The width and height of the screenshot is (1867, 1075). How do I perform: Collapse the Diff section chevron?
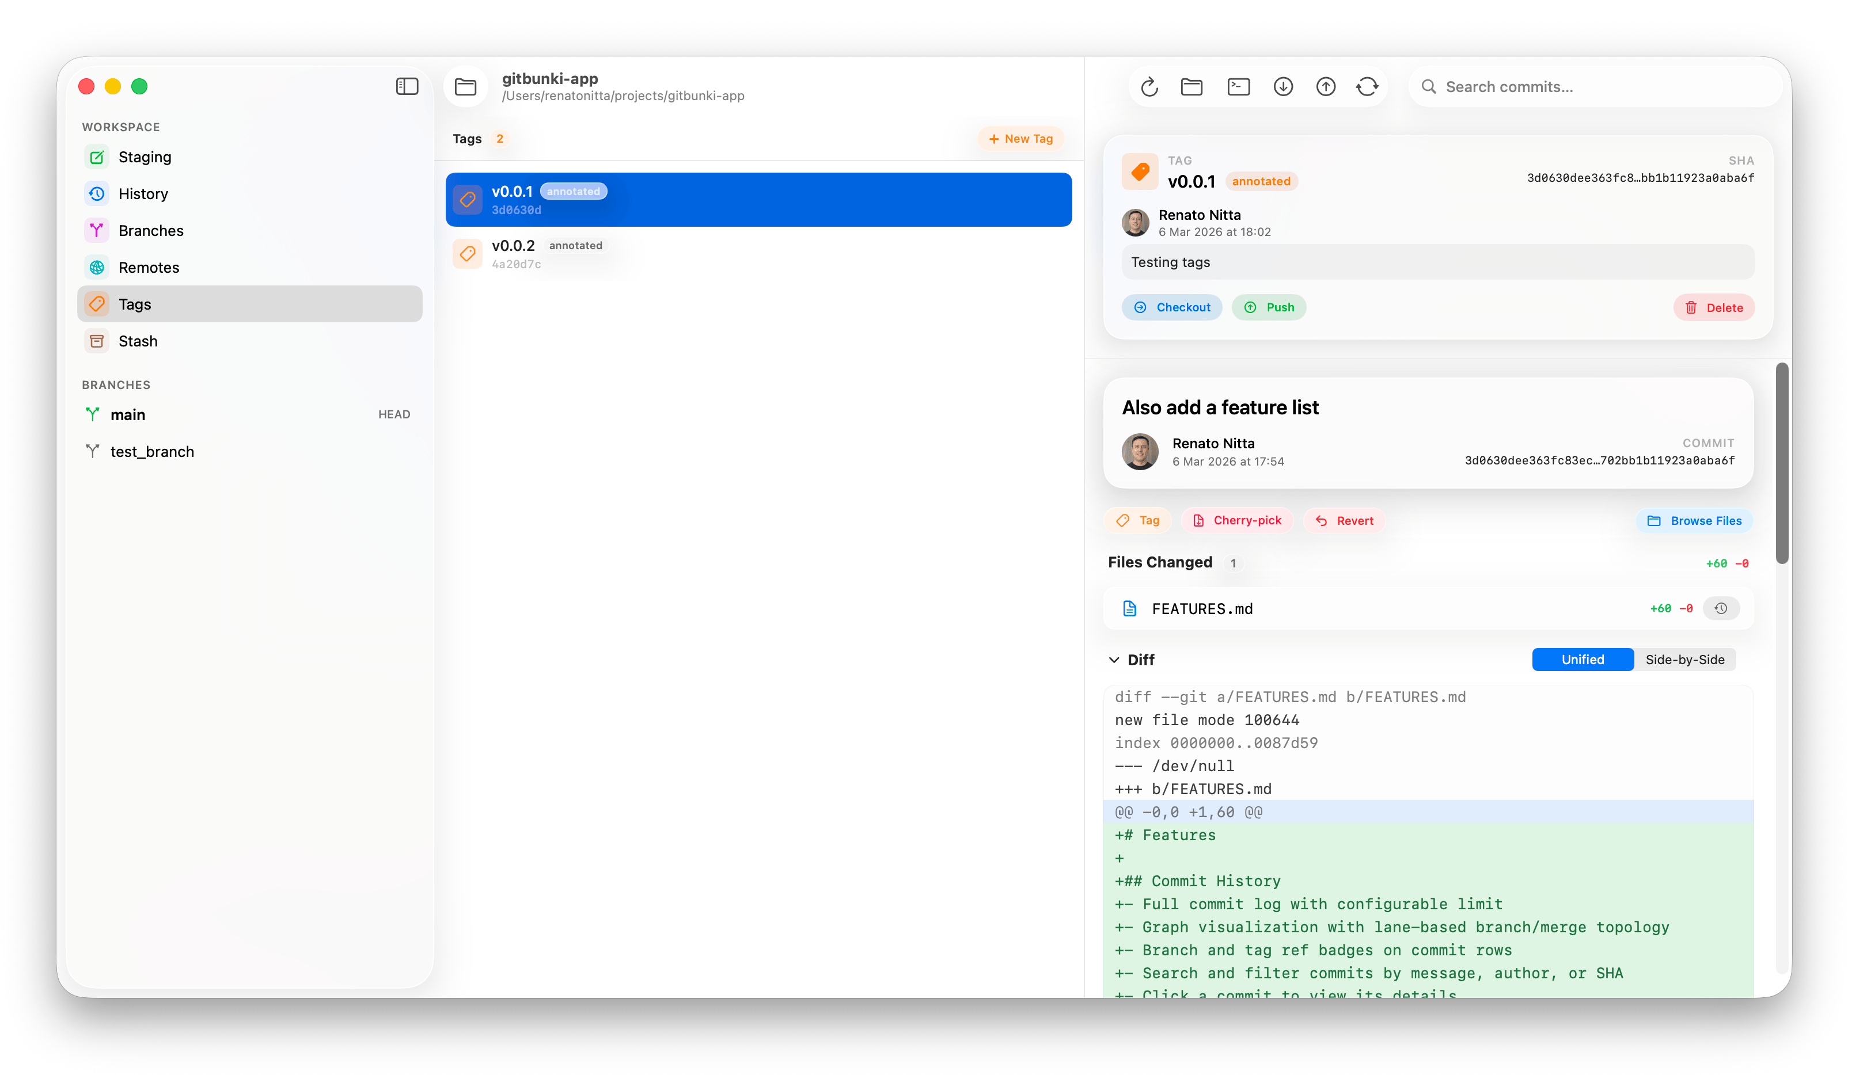[1114, 660]
